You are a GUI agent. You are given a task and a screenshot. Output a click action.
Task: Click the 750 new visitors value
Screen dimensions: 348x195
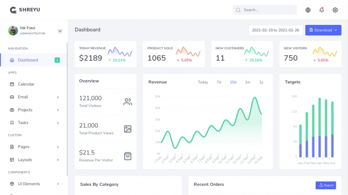click(291, 58)
